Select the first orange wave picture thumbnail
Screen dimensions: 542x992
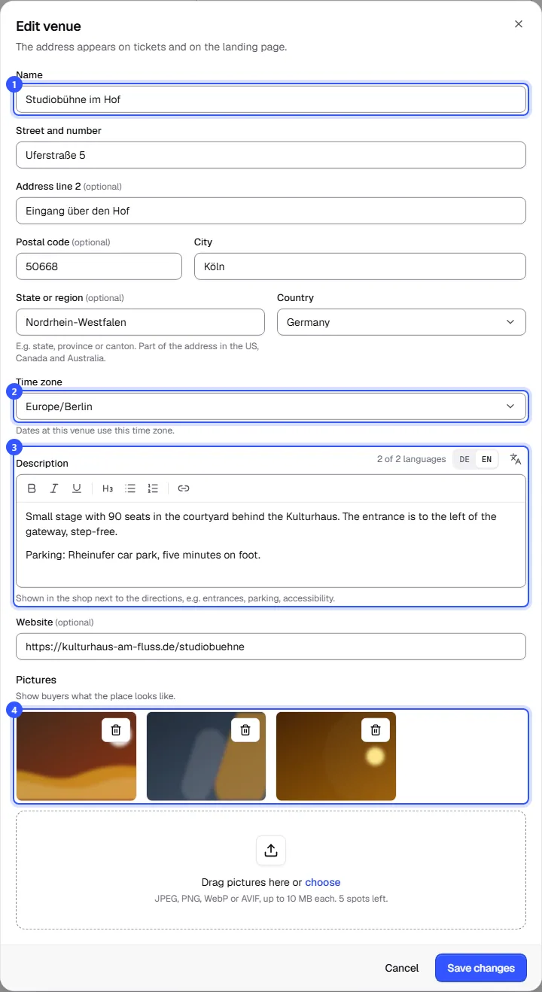point(77,756)
